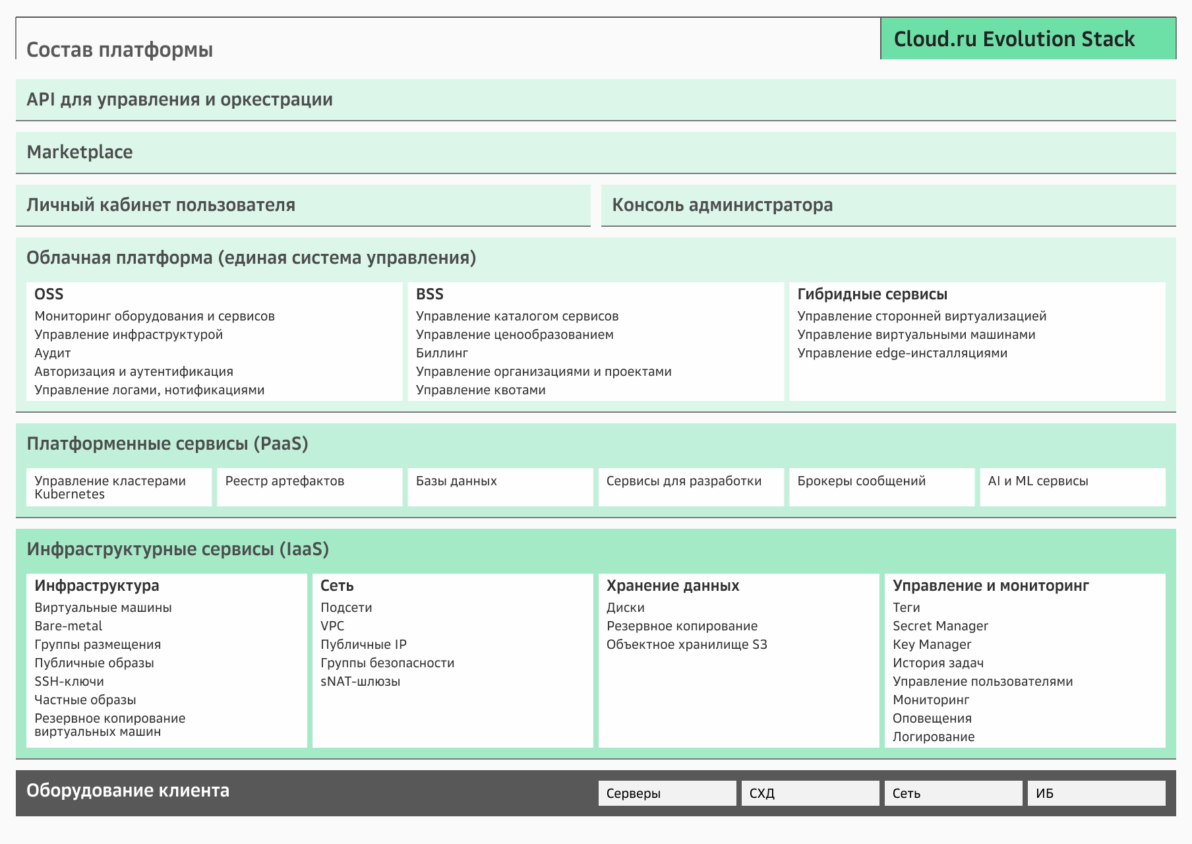
Task: Click 'Оборудование клиента' heading
Action: [128, 791]
